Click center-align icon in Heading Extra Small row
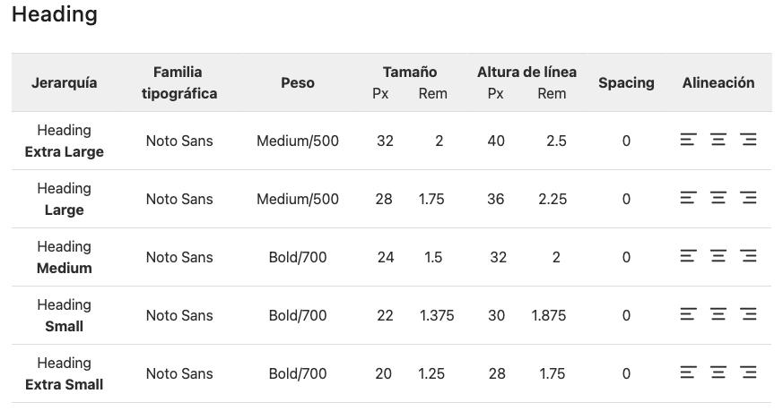Image resolution: width=783 pixels, height=411 pixels. click(x=718, y=372)
